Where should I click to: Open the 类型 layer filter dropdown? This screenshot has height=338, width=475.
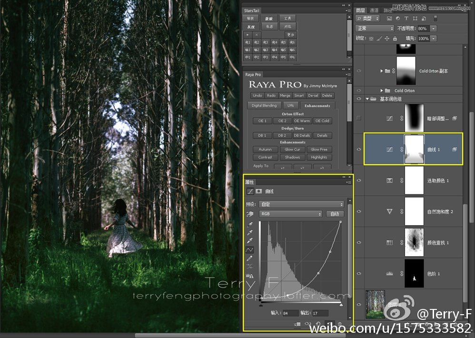pos(367,19)
